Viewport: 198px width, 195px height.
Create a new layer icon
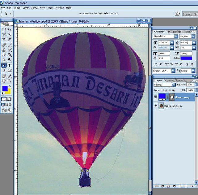(x=186, y=186)
